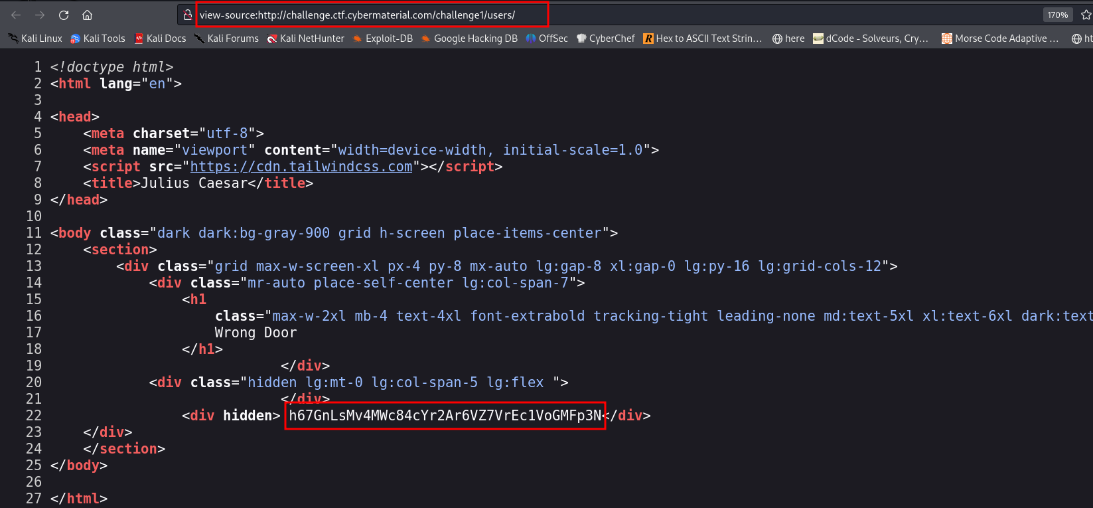Open the Kali NetHunter bookmark

[305, 39]
